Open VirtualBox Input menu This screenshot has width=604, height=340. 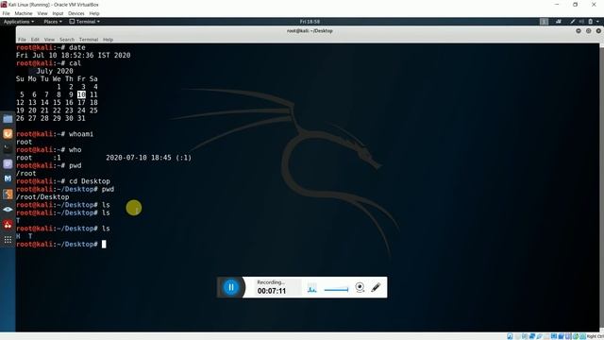pyautogui.click(x=58, y=13)
